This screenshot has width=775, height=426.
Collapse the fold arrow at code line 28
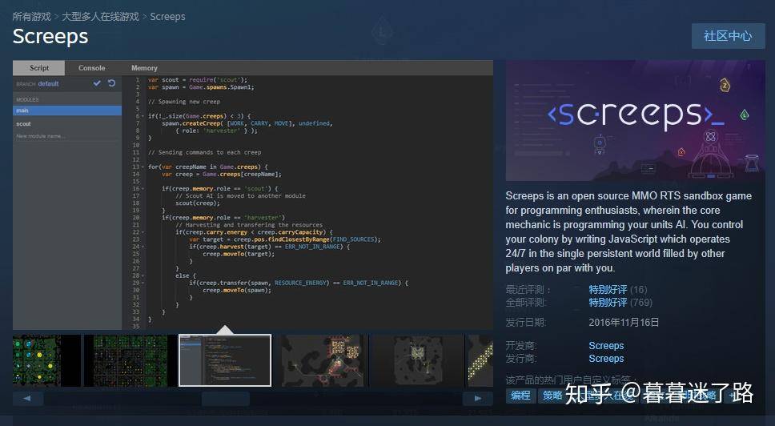tap(143, 275)
